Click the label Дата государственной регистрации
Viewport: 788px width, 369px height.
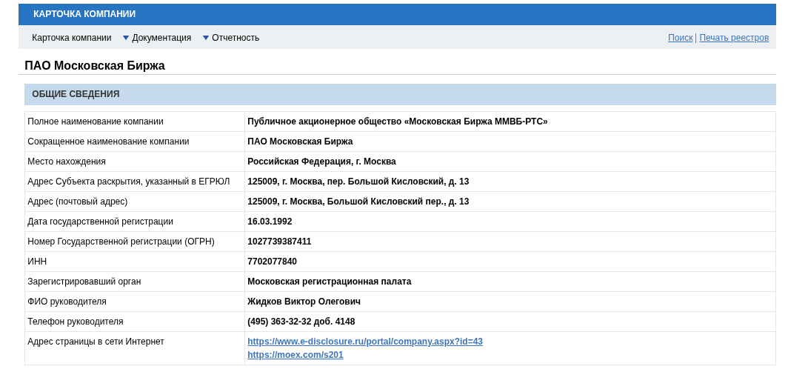click(x=101, y=222)
